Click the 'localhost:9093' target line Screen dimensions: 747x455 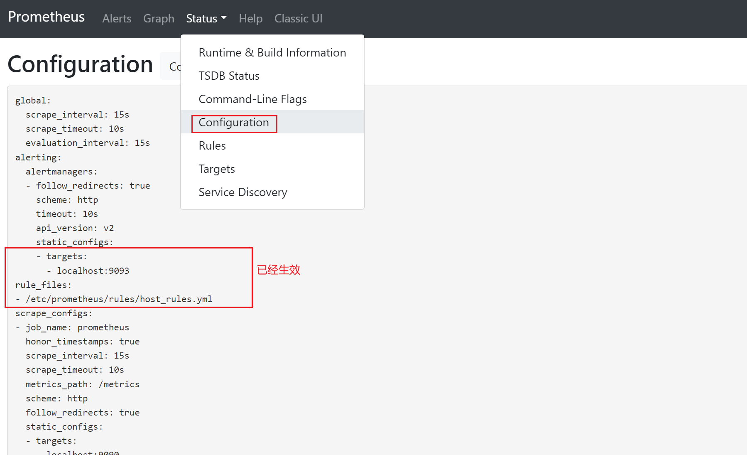tap(88, 271)
